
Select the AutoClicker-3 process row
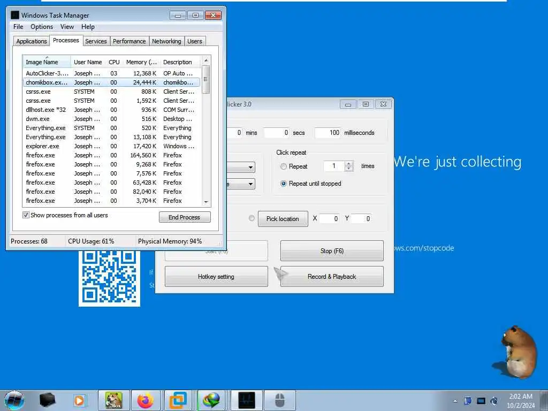point(112,73)
